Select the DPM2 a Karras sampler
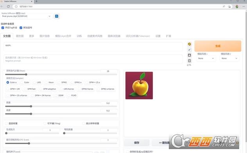The image size is (247, 153). pos(98,89)
